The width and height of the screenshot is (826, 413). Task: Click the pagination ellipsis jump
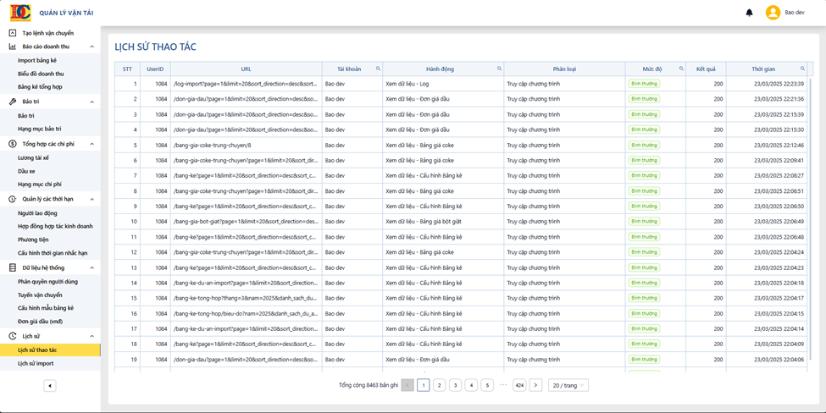(x=503, y=385)
